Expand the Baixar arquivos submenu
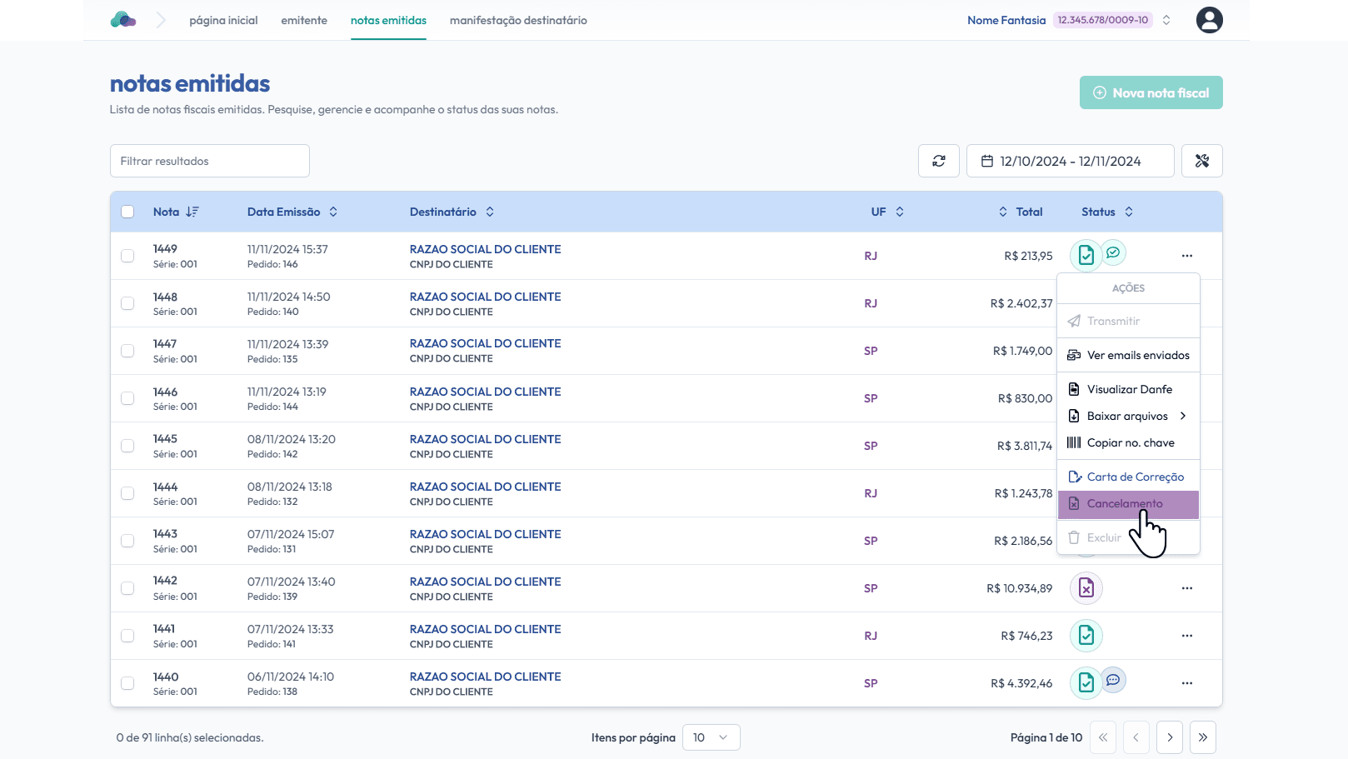1348x759 pixels. [x=1128, y=416]
